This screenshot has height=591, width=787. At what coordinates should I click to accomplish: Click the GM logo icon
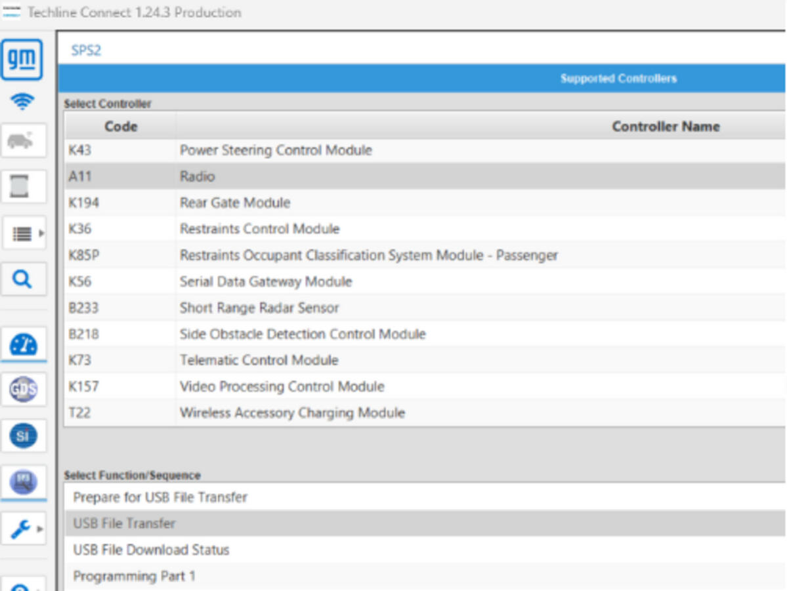tap(22, 59)
